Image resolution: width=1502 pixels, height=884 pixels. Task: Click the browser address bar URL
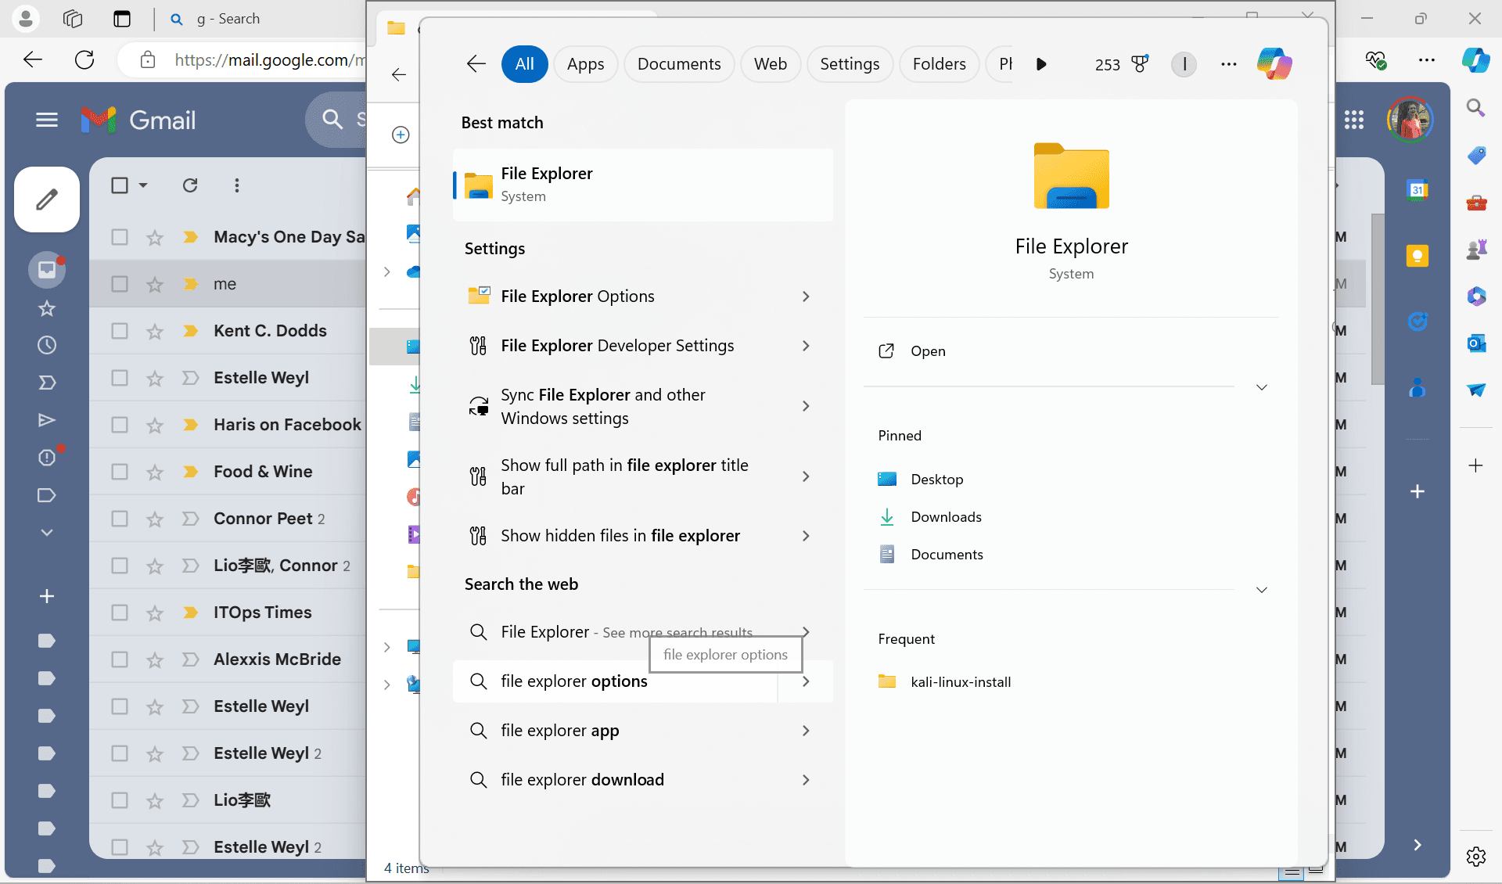coord(269,59)
